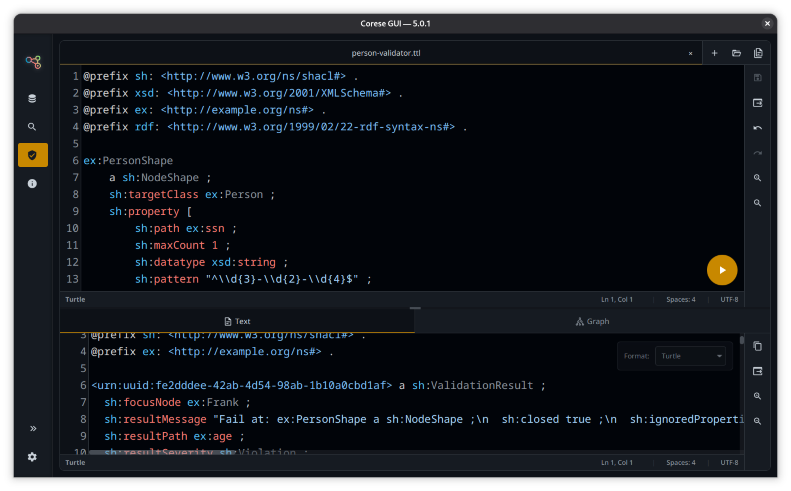This screenshot has width=791, height=491.
Task: Click 'sh:resultPath' in results line 9
Action: coord(146,436)
